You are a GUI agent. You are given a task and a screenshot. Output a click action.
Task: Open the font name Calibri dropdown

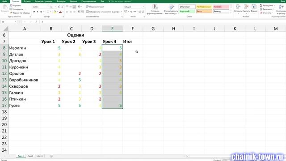pos(49,7)
